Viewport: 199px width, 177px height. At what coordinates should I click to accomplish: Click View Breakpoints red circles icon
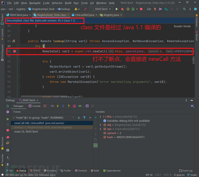click(x=8, y=137)
